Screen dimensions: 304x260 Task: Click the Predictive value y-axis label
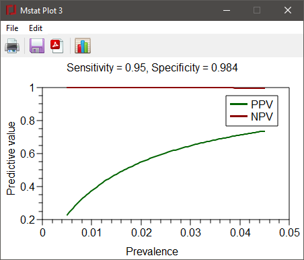11,158
